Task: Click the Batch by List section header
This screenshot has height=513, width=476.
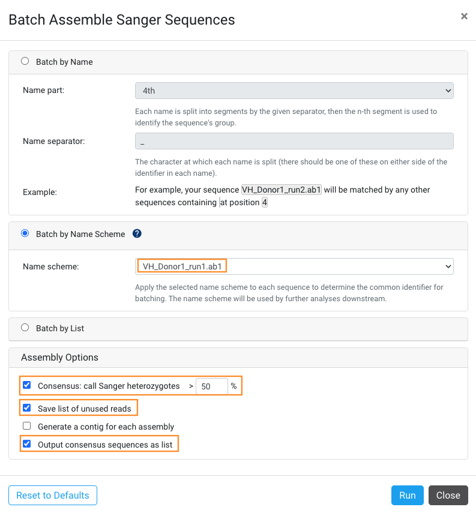Action: pos(238,329)
